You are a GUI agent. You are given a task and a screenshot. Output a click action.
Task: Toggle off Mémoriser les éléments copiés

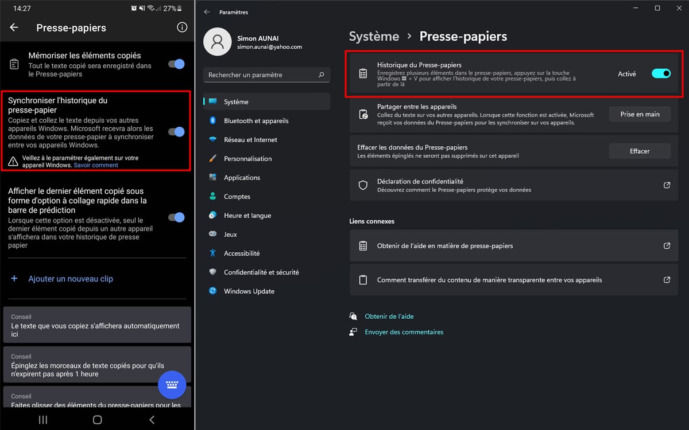coord(175,64)
